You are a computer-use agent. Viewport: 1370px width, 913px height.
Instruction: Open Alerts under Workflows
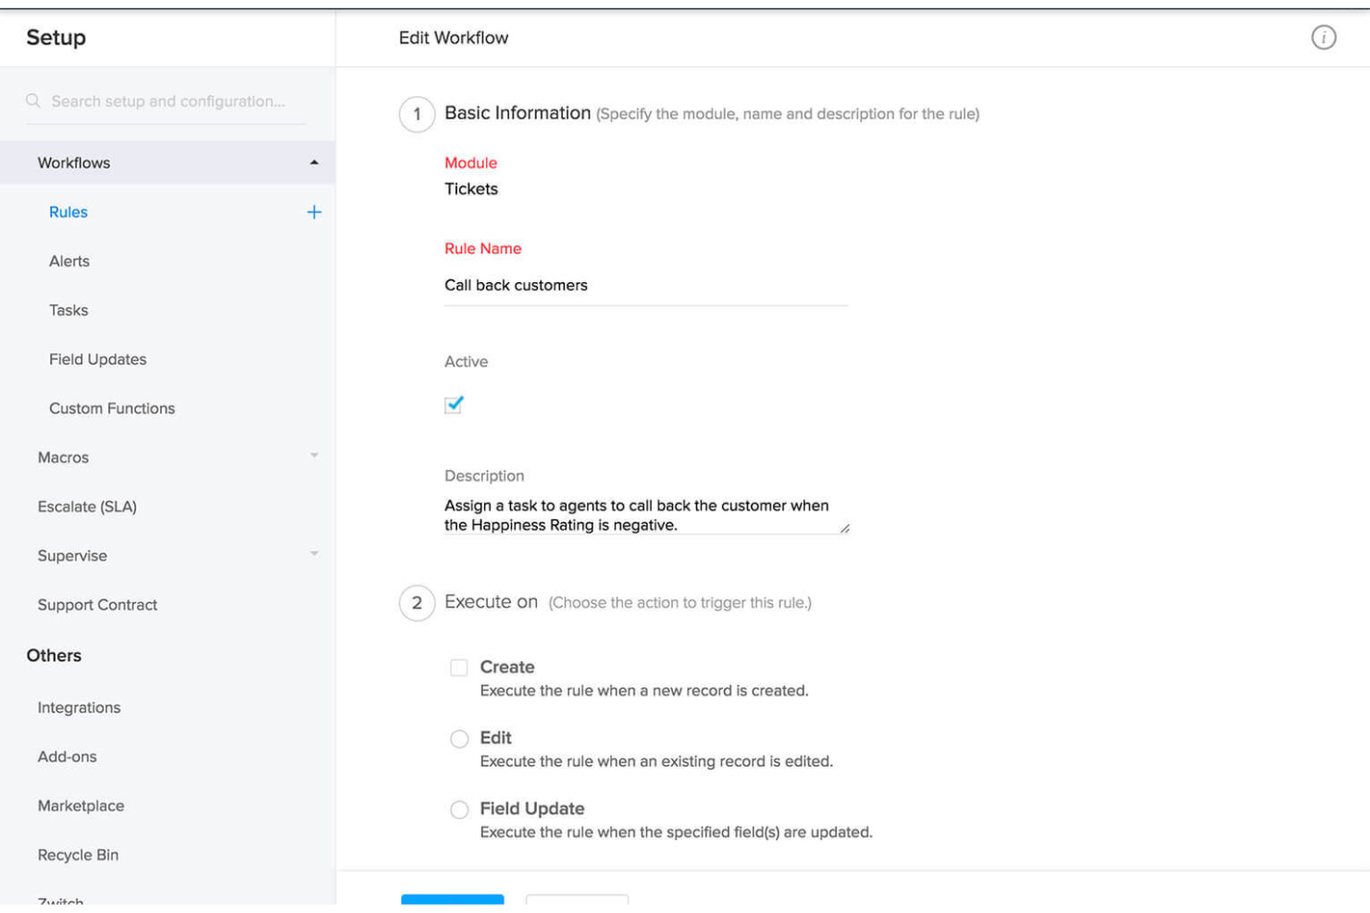pos(69,261)
